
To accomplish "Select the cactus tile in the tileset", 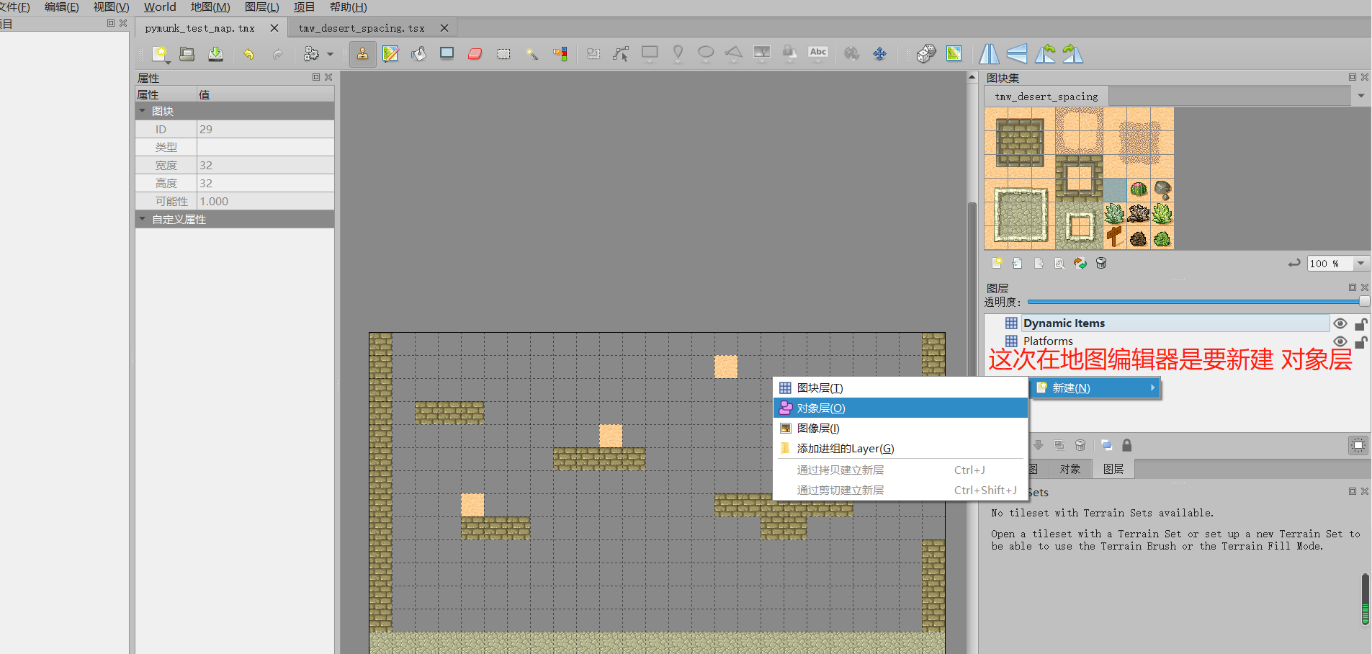I will click(x=1139, y=190).
